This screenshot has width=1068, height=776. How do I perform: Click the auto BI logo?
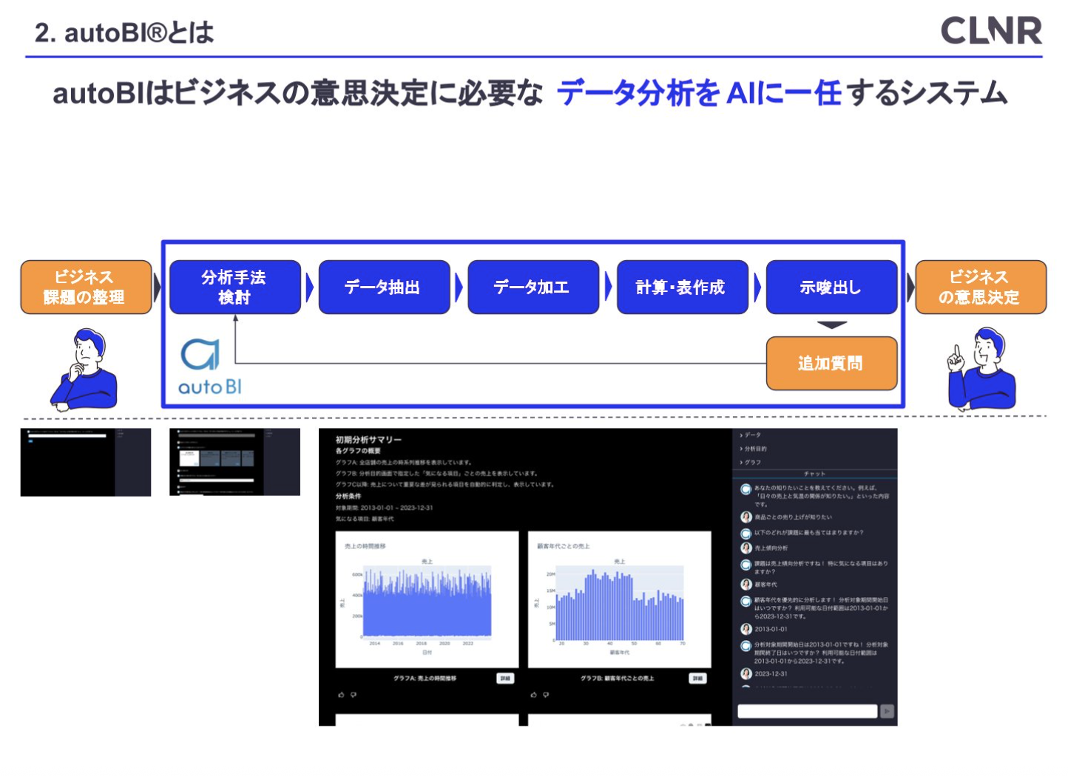(209, 367)
